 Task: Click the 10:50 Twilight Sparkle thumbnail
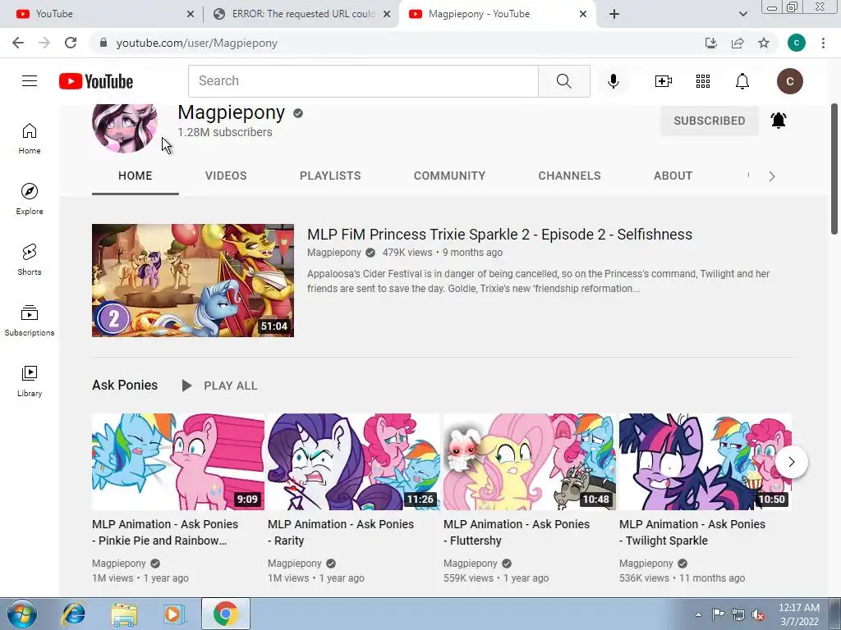point(705,461)
